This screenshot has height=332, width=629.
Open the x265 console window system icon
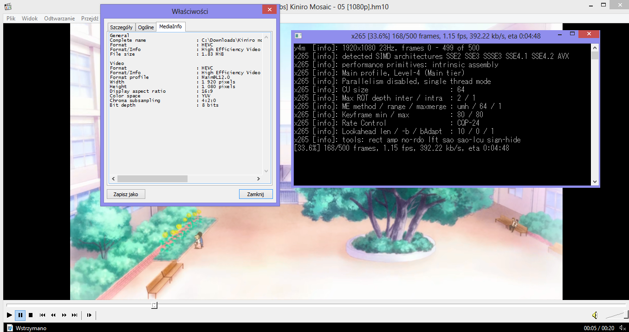pos(298,36)
